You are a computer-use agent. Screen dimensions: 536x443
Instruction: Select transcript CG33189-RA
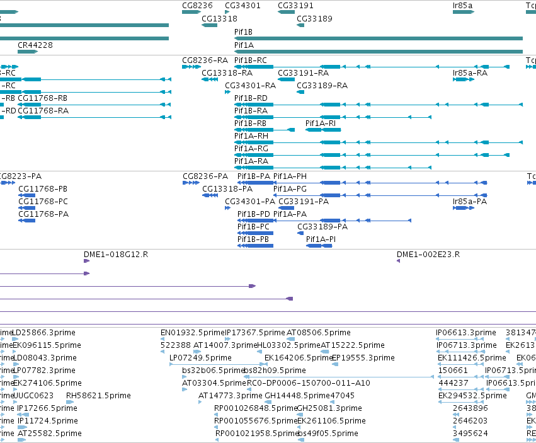click(300, 92)
